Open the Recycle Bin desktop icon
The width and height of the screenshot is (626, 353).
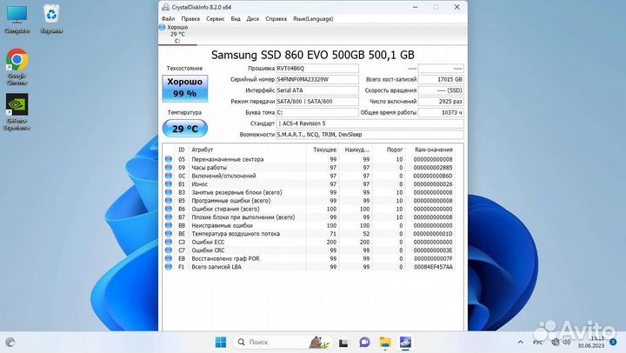click(x=51, y=17)
